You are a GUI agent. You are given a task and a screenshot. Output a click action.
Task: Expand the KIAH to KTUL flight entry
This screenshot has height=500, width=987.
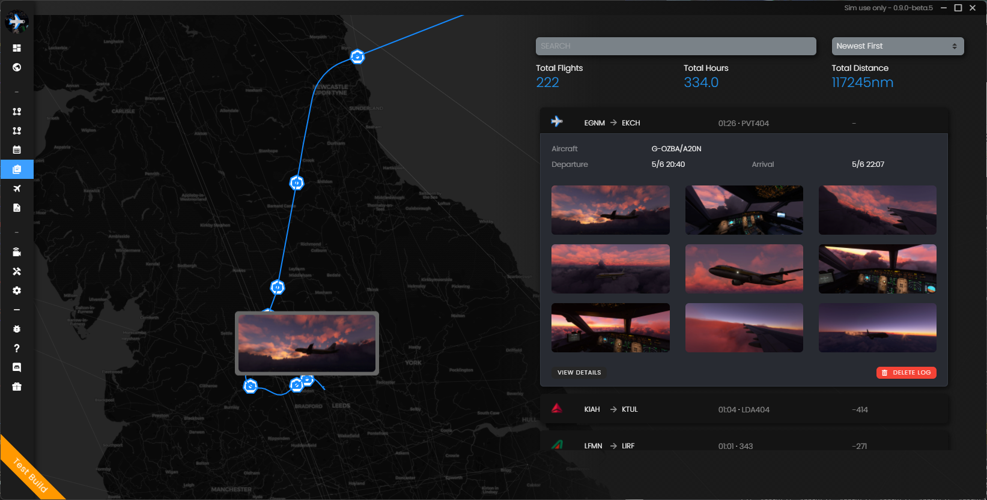744,409
